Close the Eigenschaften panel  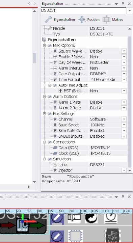[x=129, y=4]
